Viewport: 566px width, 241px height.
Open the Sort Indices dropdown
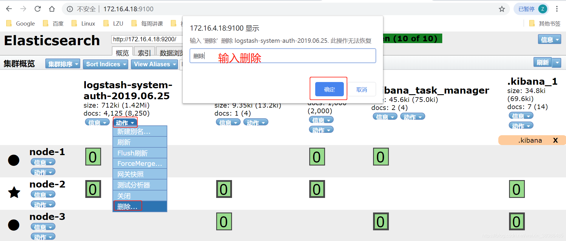click(x=106, y=64)
